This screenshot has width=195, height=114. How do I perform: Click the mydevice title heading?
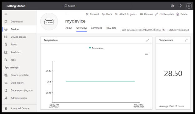(x=75, y=21)
